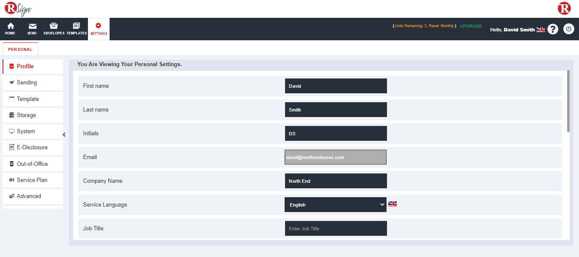Click the UK flag beside David Smith
Image resolution: width=579 pixels, height=257 pixels.
(x=541, y=30)
